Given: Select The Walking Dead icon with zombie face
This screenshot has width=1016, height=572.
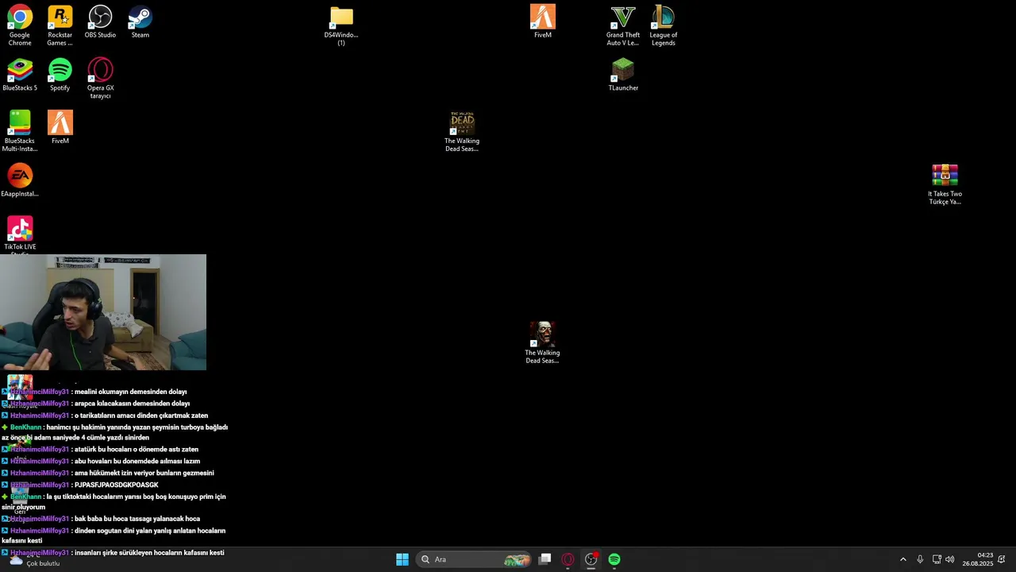Looking at the screenshot, I should (542, 343).
